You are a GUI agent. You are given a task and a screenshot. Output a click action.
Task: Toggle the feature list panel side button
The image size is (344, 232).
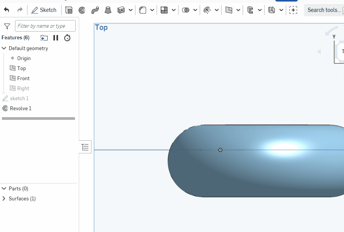85,147
